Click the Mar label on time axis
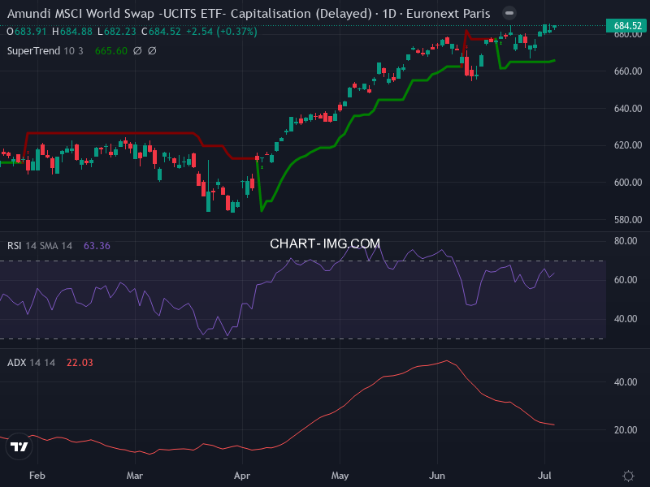This screenshot has height=487, width=650. click(x=135, y=476)
